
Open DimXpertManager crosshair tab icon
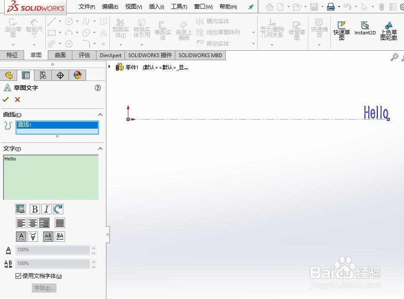pyautogui.click(x=60, y=75)
